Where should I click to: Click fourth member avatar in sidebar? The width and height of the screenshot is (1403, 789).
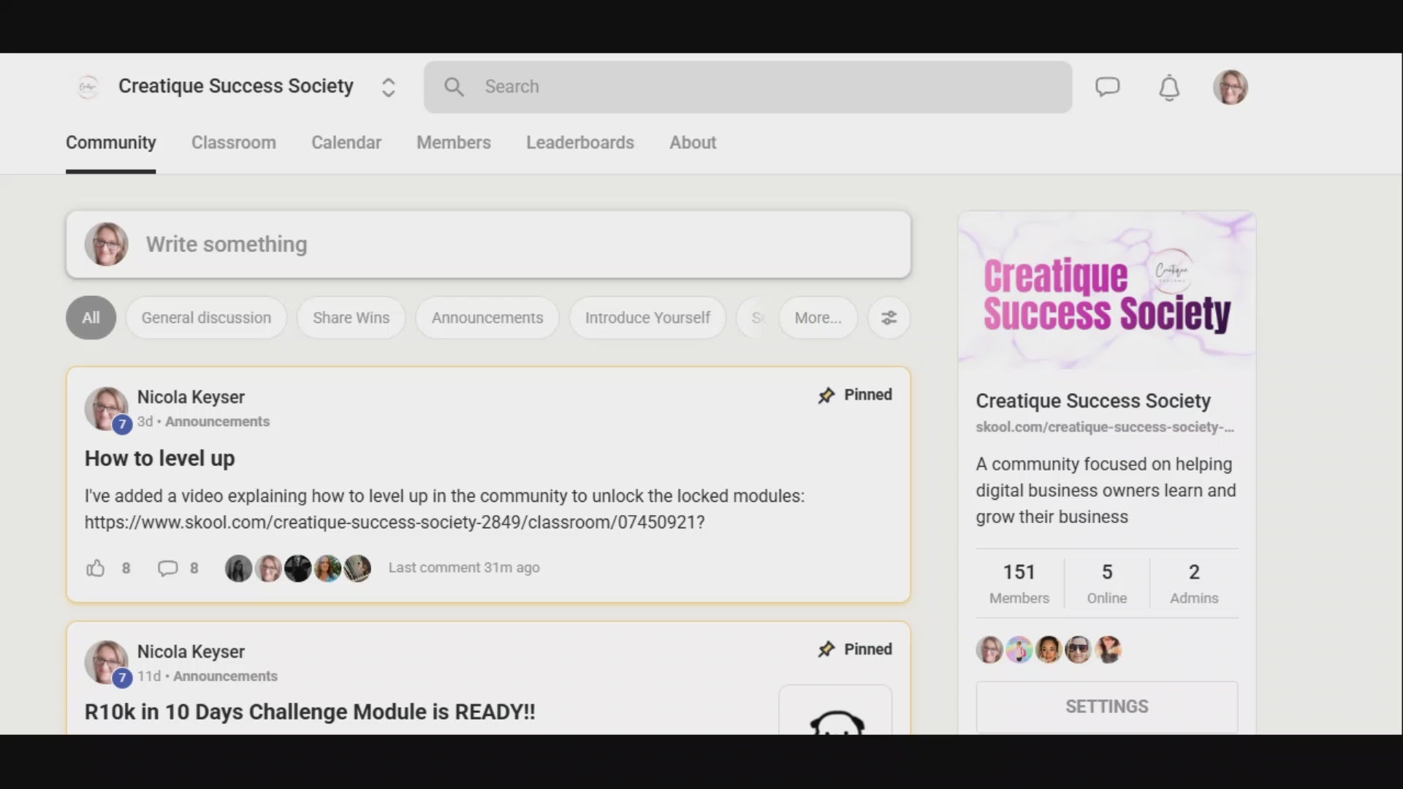click(x=1079, y=649)
